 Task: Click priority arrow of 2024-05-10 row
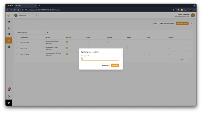pos(169,48)
